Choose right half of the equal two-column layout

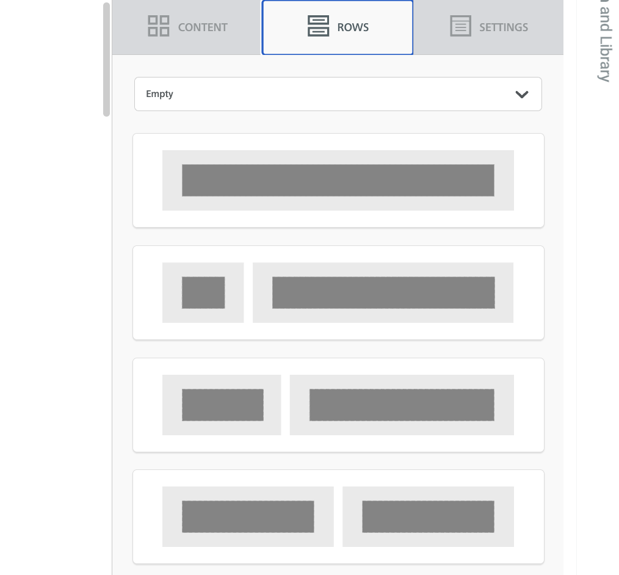428,516
